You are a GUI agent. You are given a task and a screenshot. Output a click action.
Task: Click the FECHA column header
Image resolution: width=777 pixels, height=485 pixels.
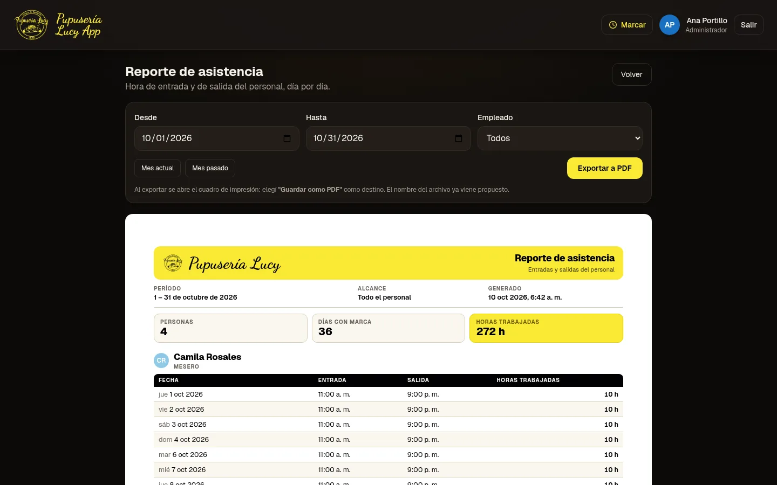[168, 380]
